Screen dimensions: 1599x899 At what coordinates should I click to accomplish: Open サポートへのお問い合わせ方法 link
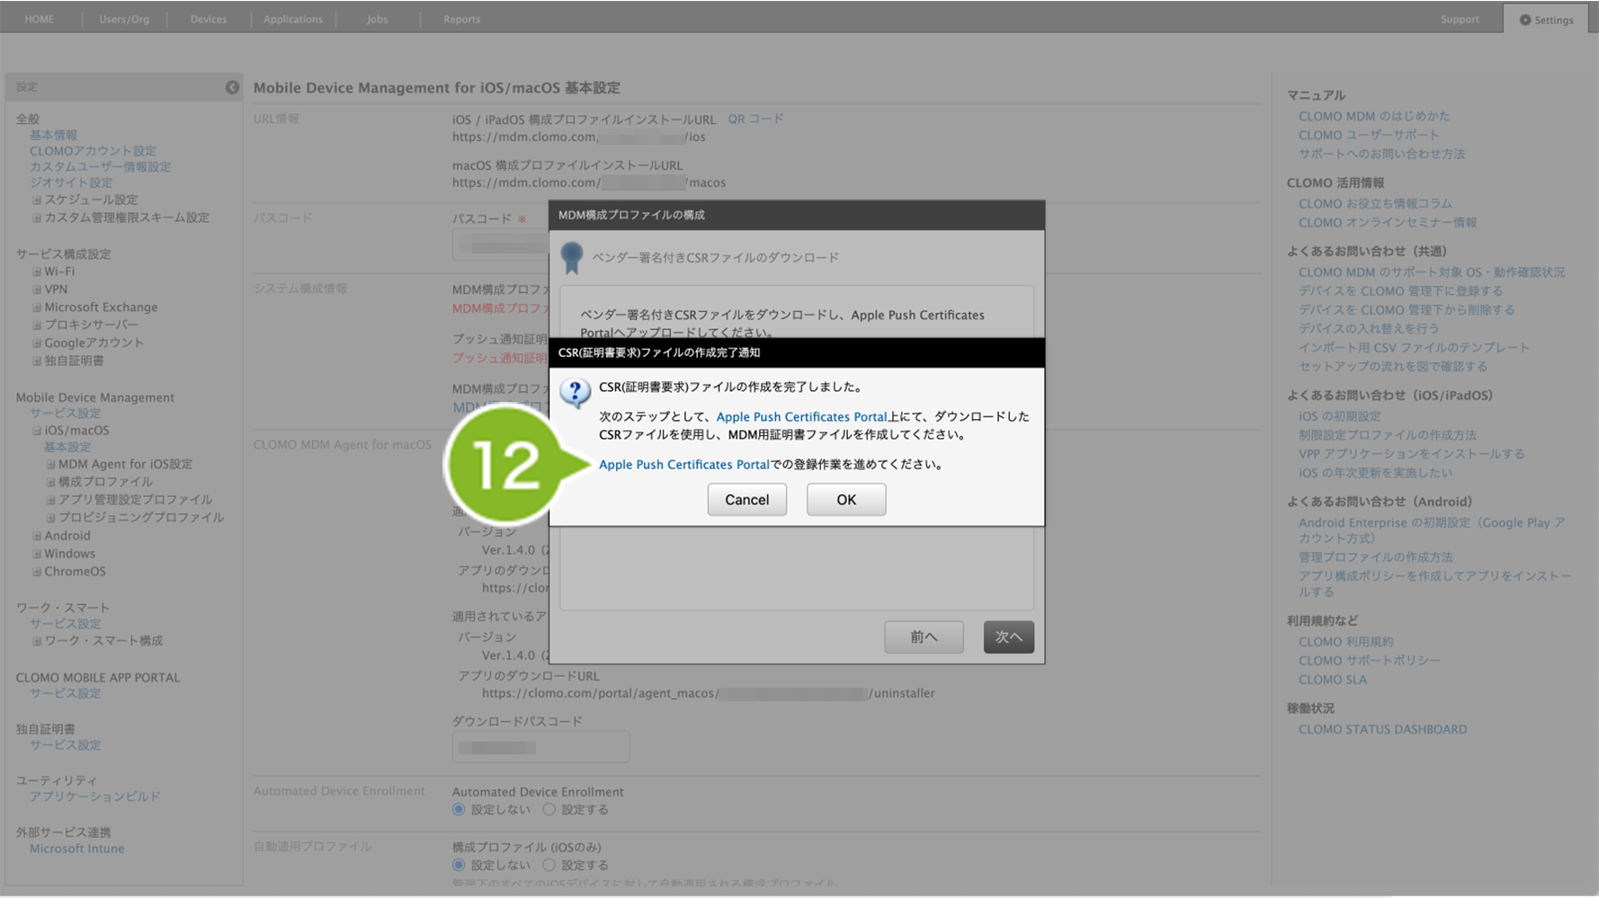(1381, 154)
